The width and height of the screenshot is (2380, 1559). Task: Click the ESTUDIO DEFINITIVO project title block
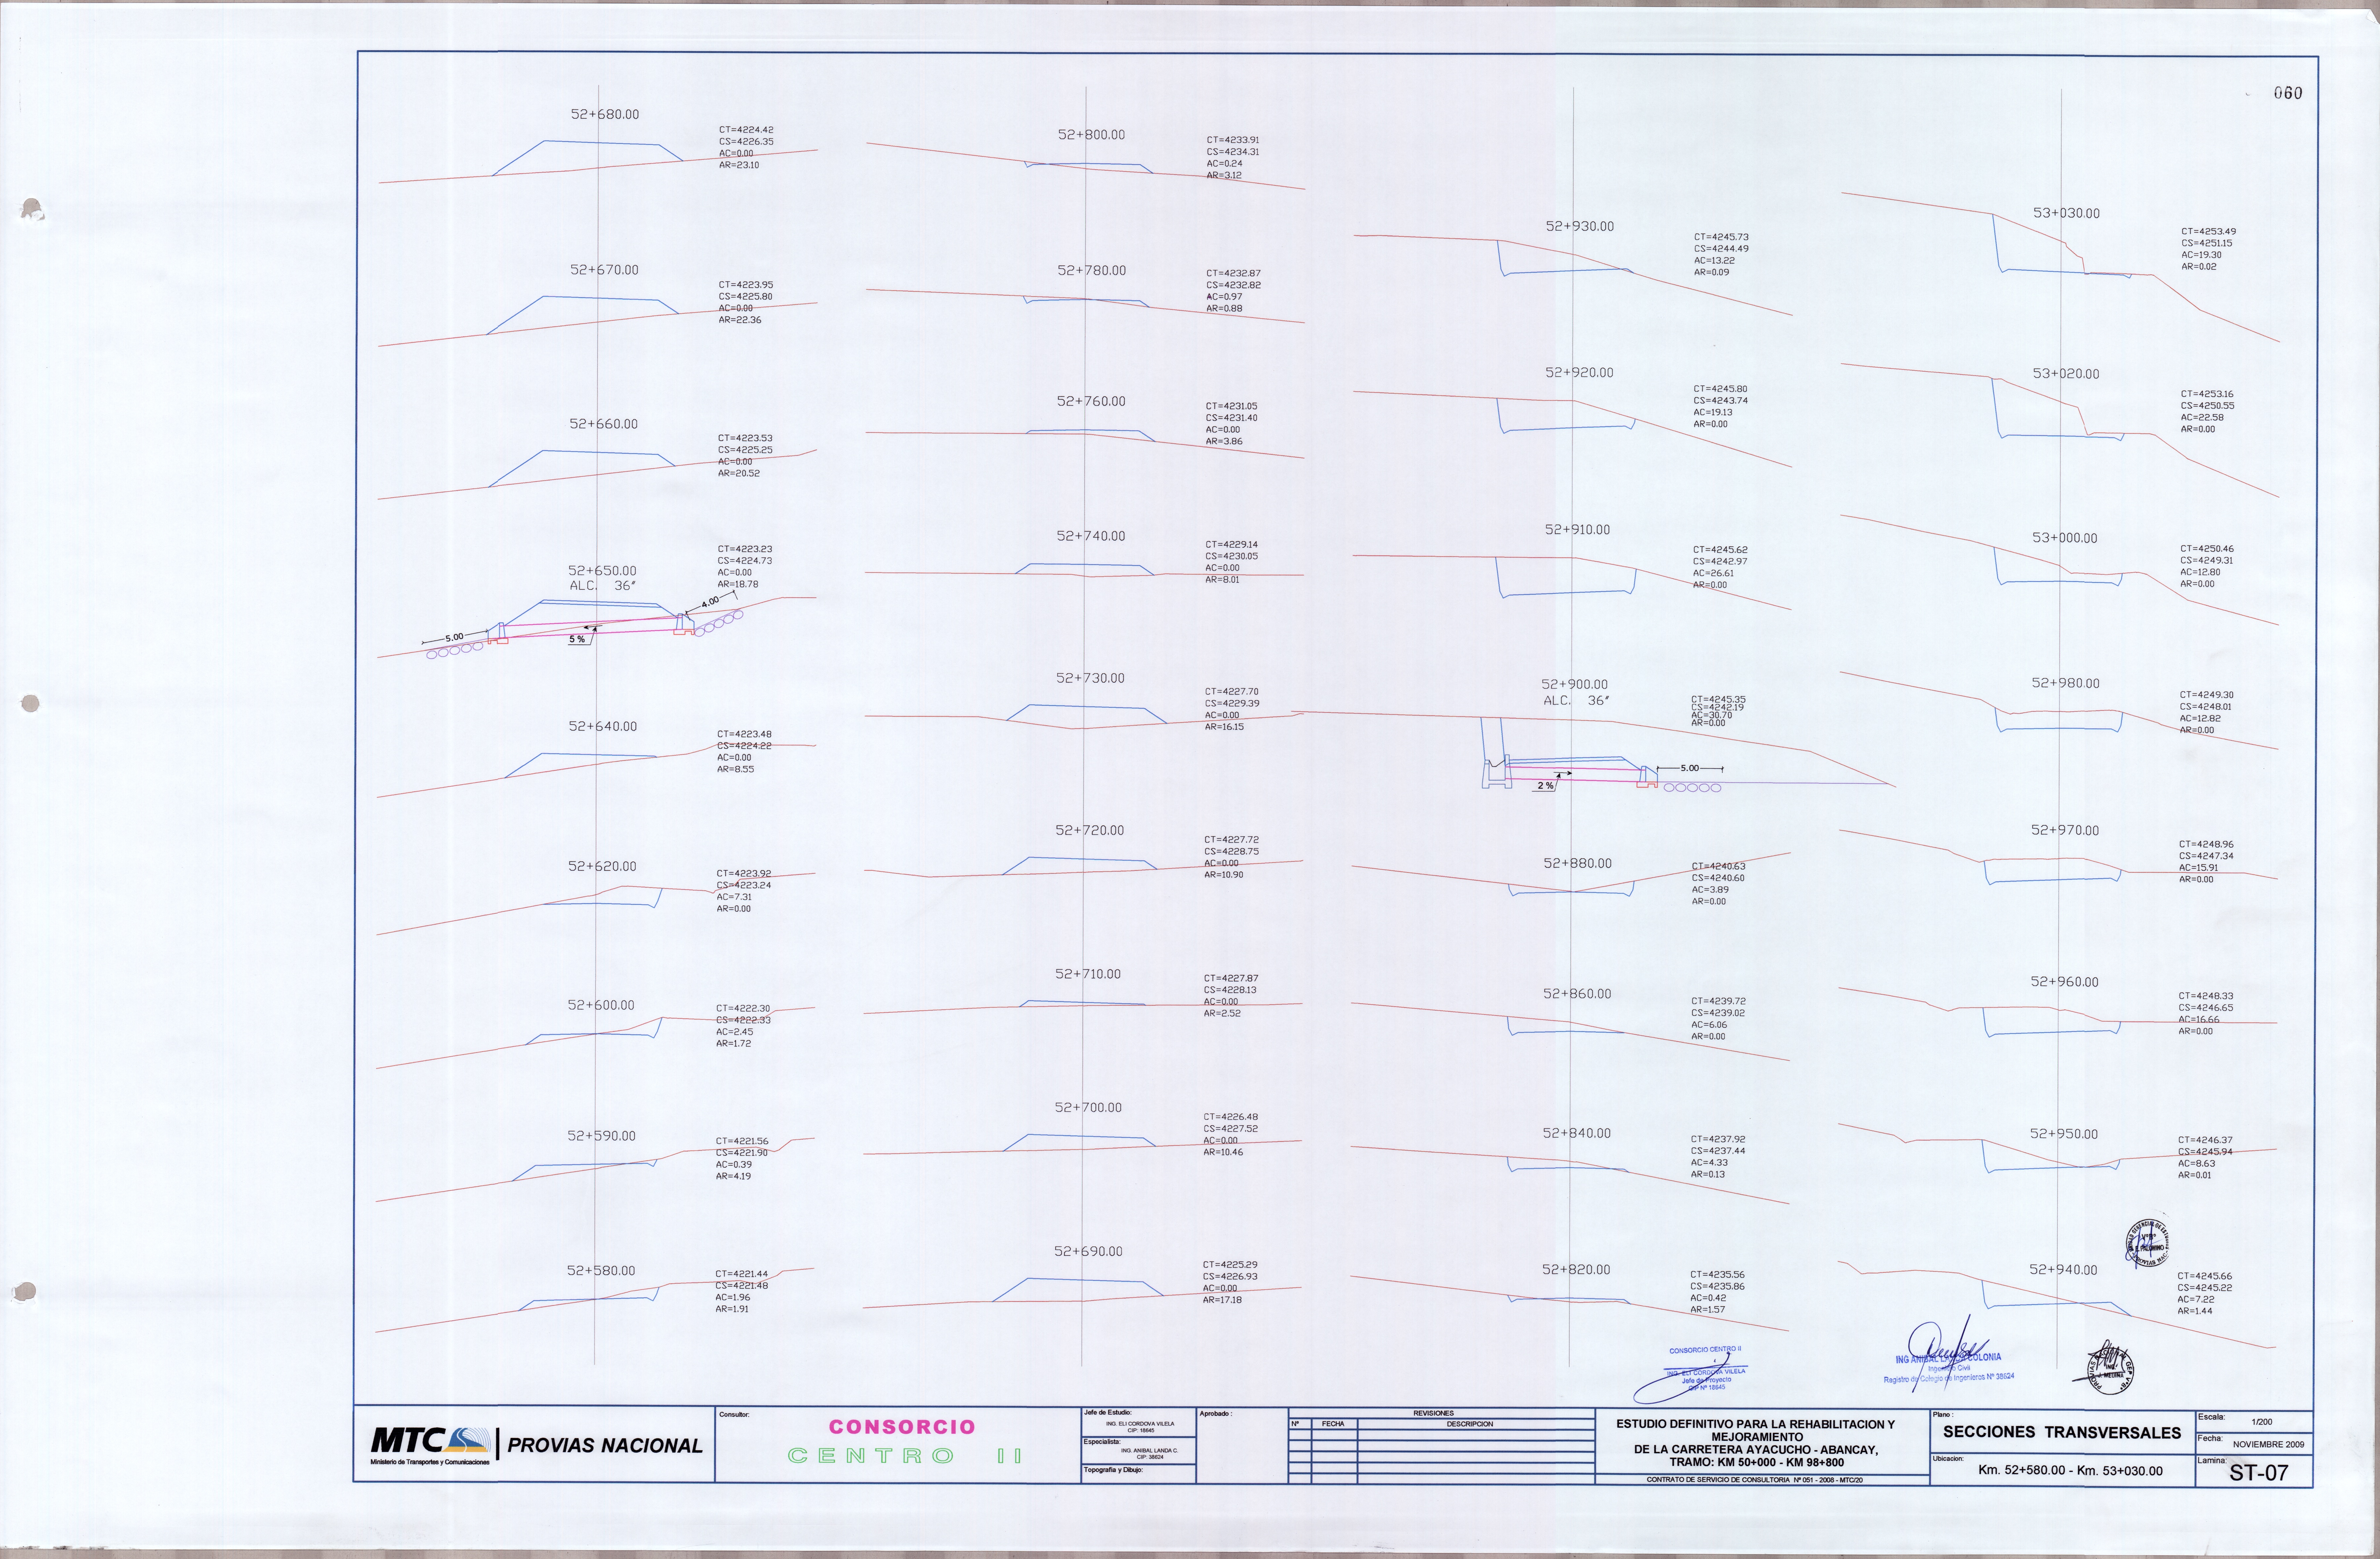coord(1756,1443)
